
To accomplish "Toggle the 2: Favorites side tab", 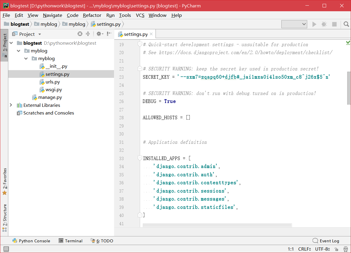I will tap(4, 181).
